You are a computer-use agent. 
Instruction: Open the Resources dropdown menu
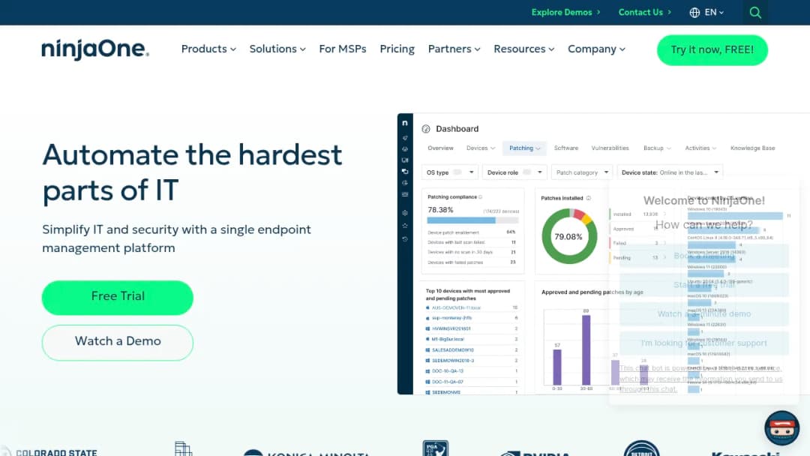pos(523,49)
